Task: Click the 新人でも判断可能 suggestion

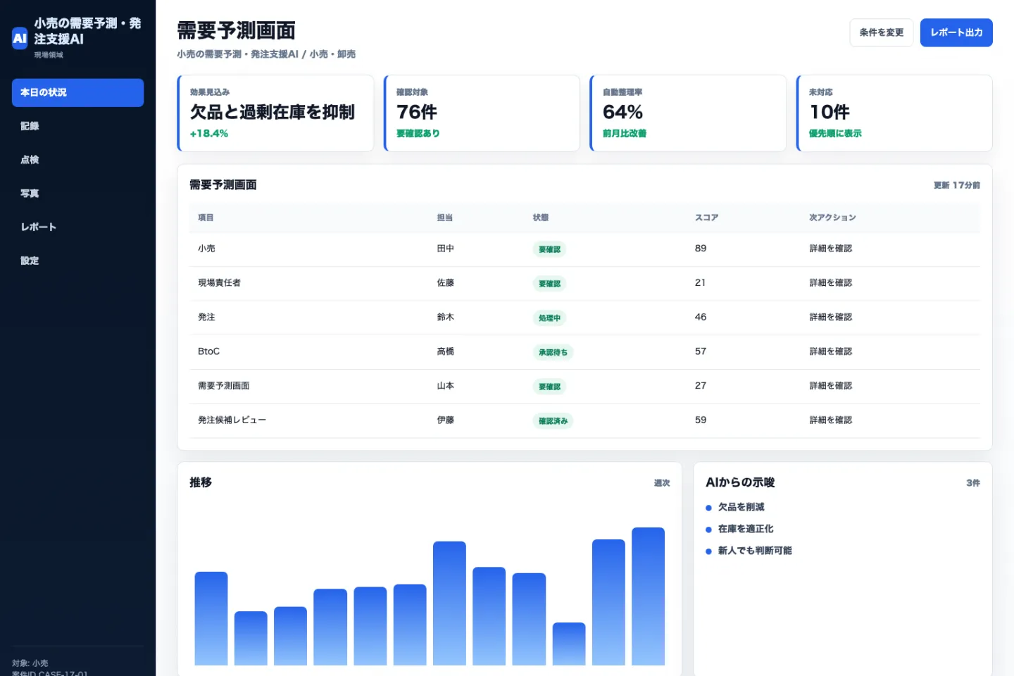Action: (x=755, y=551)
